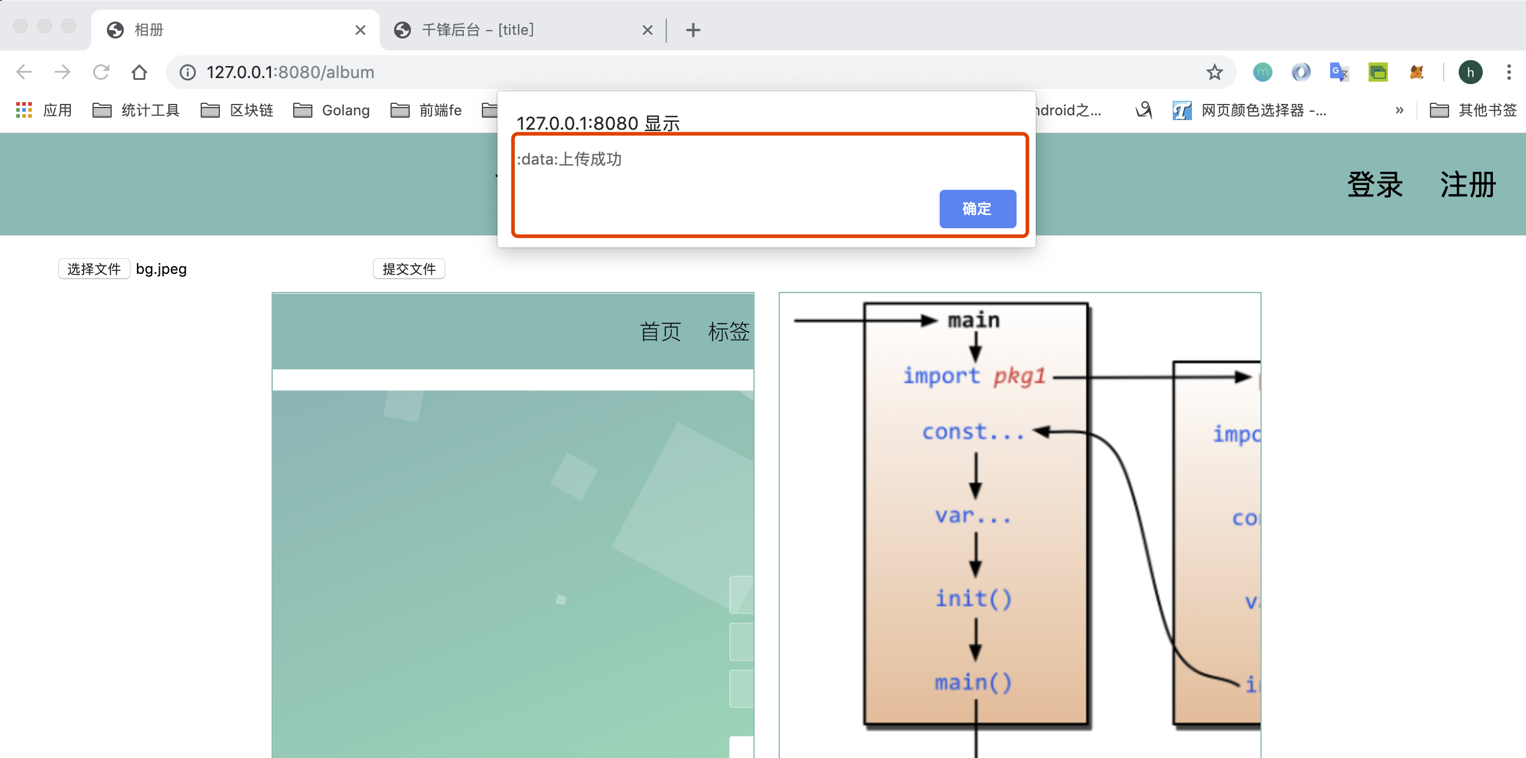This screenshot has width=1526, height=758.
Task: Open the Golang bookmark folder
Action: 345,110
